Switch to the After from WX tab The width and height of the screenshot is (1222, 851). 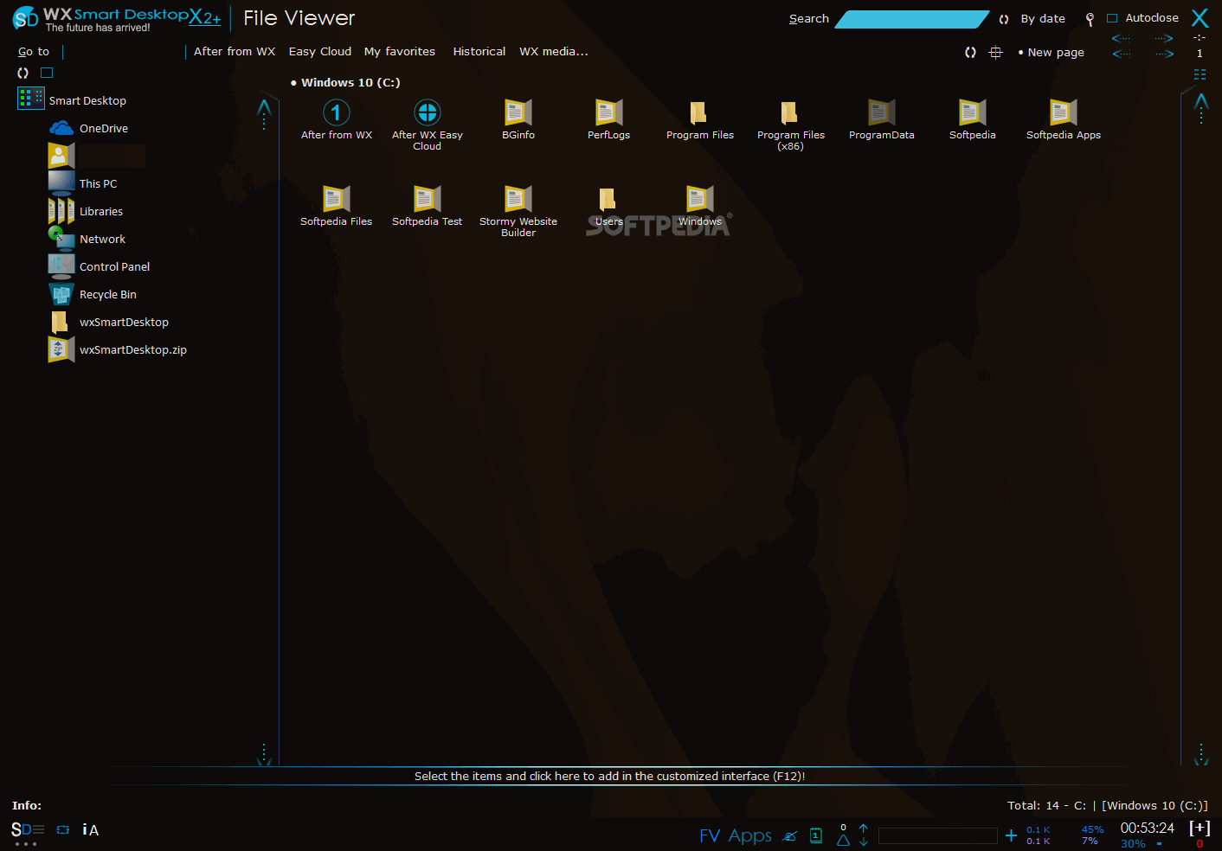click(x=235, y=52)
